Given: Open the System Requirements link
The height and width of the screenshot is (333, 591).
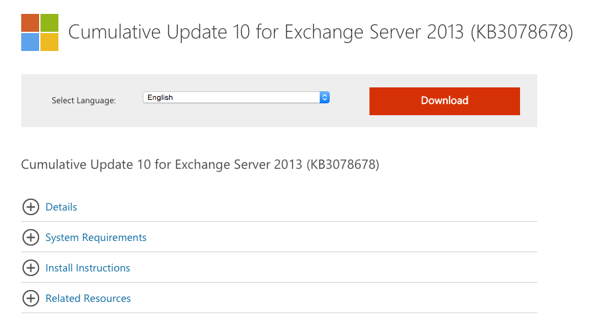Looking at the screenshot, I should pyautogui.click(x=96, y=238).
